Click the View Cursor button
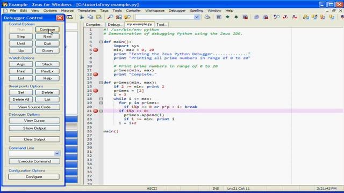Image resolution: width=344 pixels, height=193 pixels. point(34,121)
